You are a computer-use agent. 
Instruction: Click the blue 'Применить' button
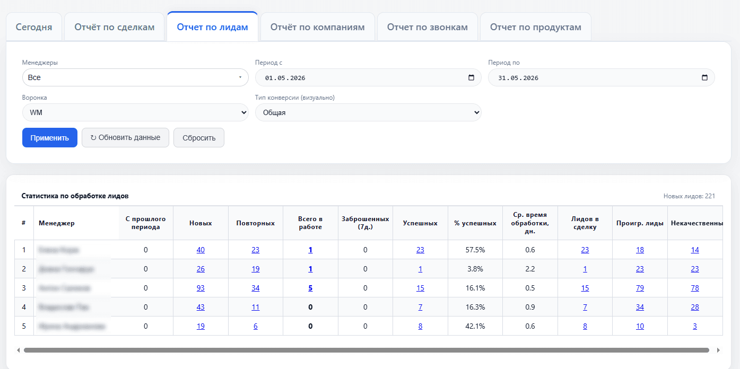pyautogui.click(x=50, y=138)
